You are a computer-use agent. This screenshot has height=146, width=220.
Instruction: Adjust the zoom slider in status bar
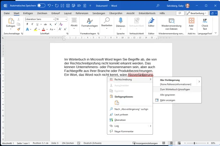(194, 143)
